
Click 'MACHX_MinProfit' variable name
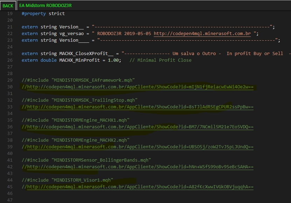[79, 60]
